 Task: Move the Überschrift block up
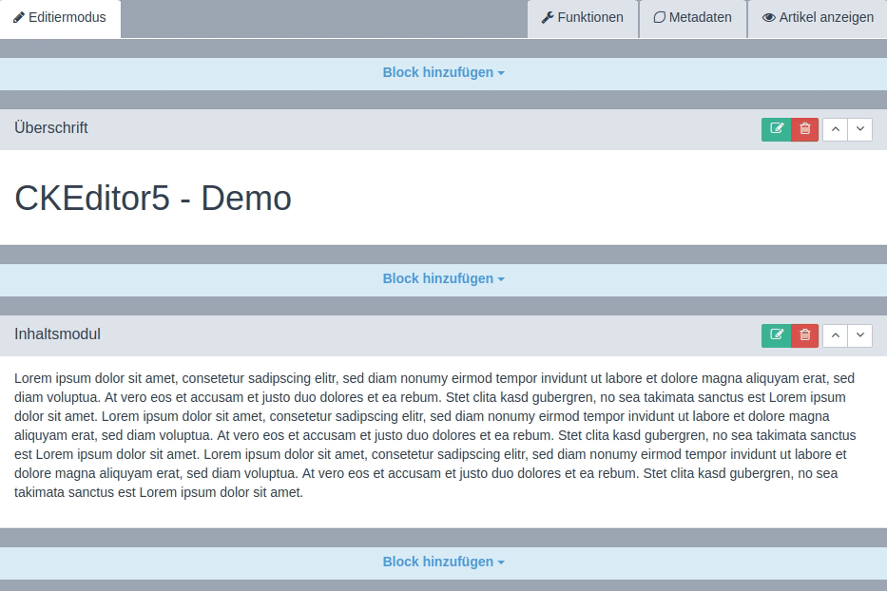click(x=835, y=129)
